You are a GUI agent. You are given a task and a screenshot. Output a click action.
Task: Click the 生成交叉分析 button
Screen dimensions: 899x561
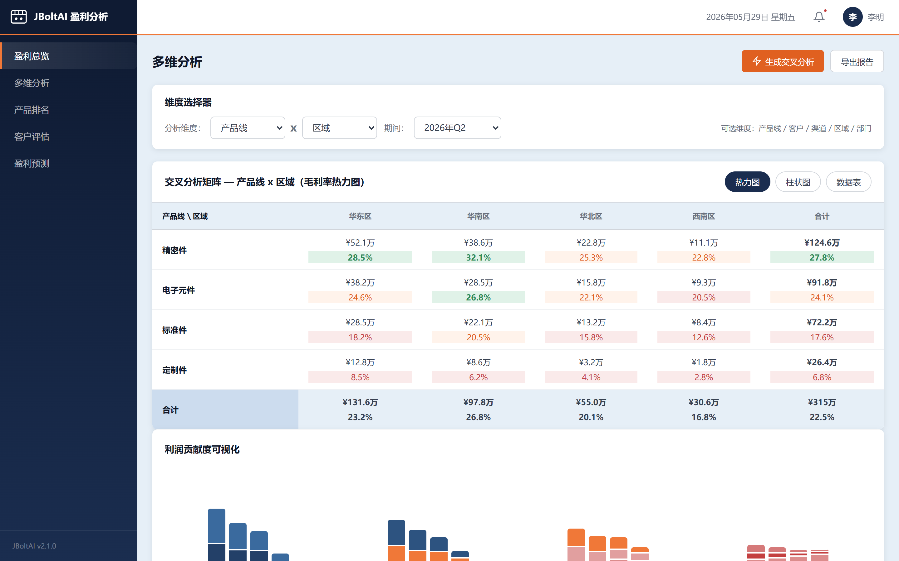tap(782, 61)
